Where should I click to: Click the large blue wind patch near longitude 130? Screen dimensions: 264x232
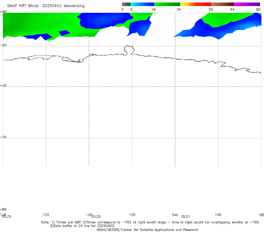105,20
